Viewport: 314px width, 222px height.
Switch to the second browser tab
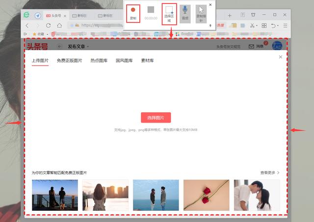(x=79, y=16)
